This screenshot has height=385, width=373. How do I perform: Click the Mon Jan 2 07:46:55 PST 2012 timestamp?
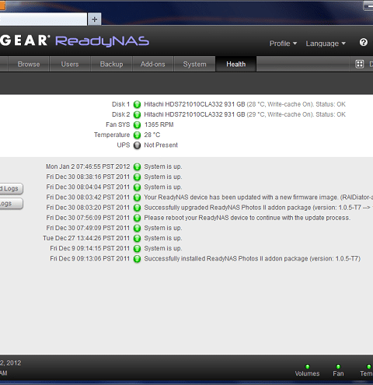(x=88, y=166)
